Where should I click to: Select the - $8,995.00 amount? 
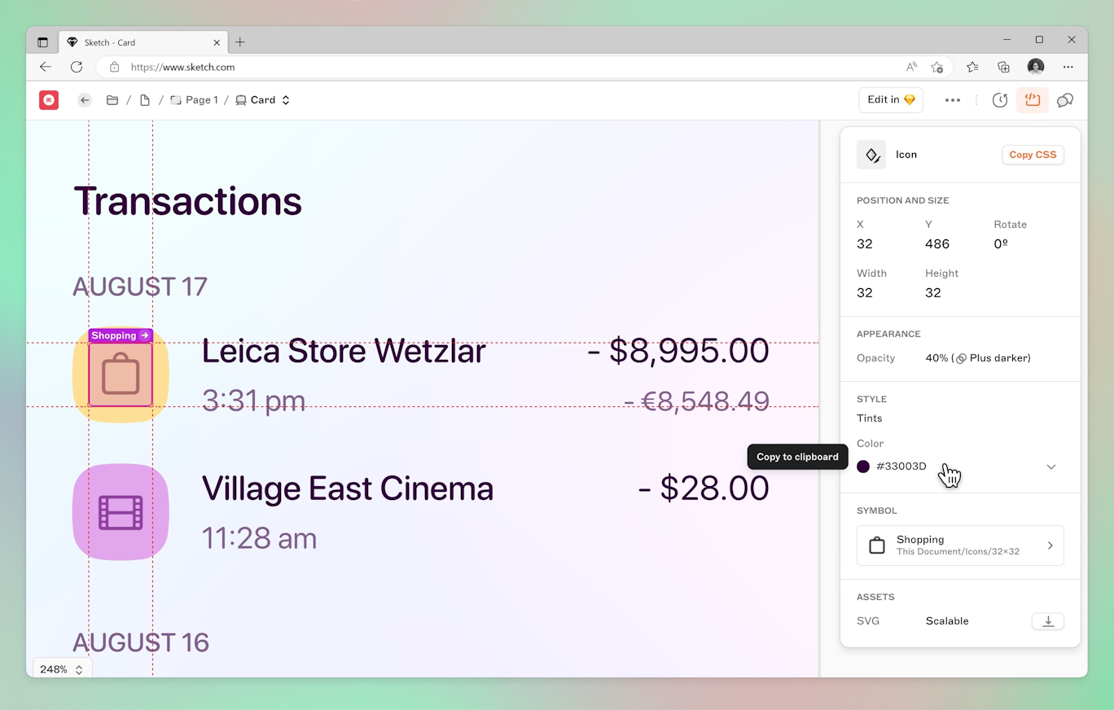coord(678,351)
